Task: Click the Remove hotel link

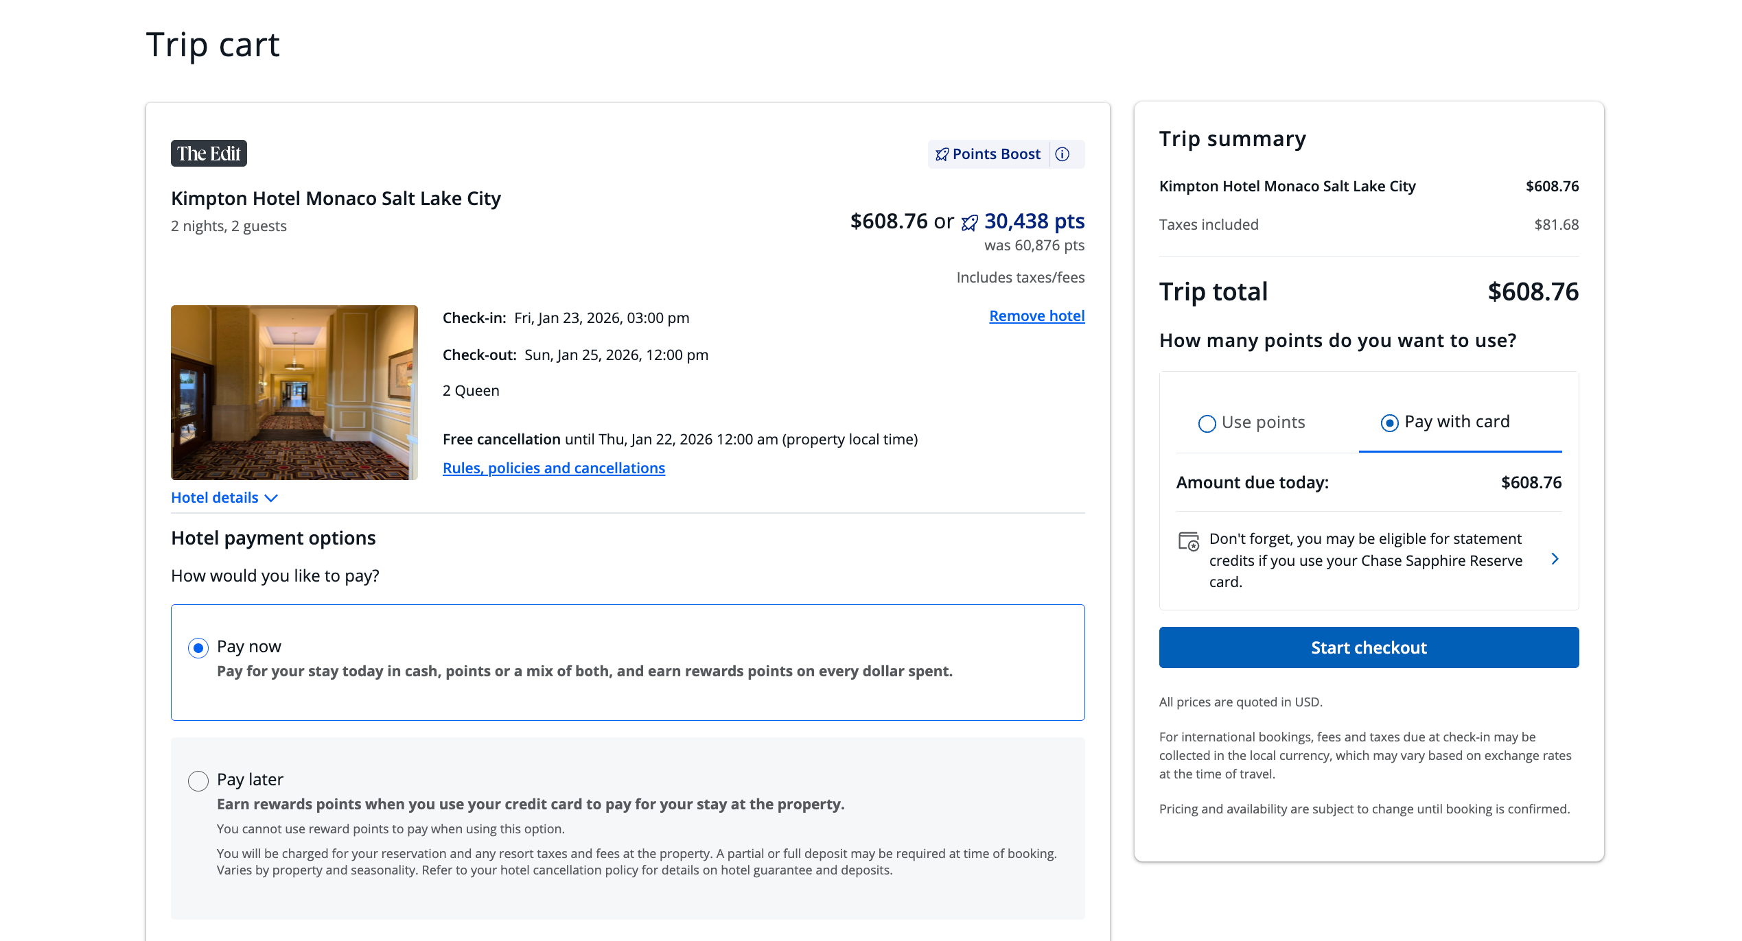Action: tap(1036, 315)
